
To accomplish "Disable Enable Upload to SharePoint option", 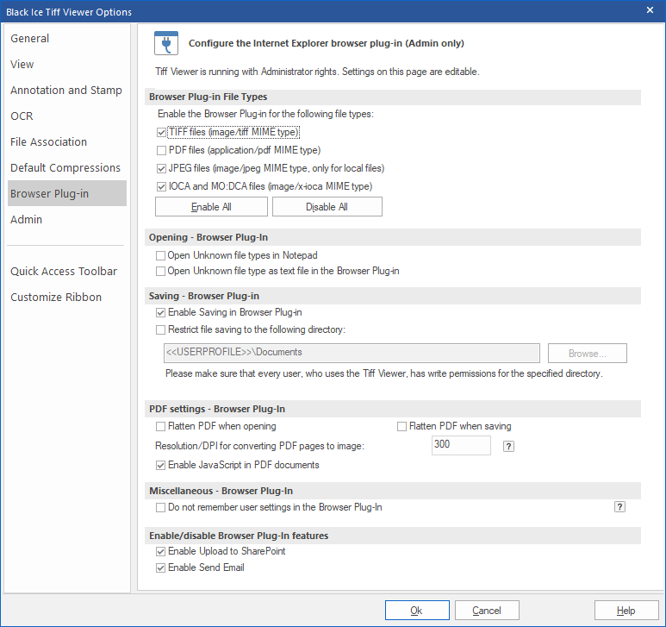I will 161,551.
